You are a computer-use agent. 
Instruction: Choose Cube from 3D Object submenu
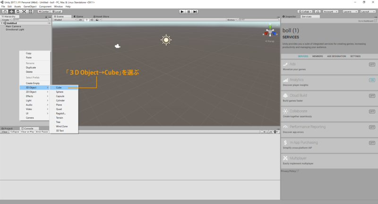64,88
